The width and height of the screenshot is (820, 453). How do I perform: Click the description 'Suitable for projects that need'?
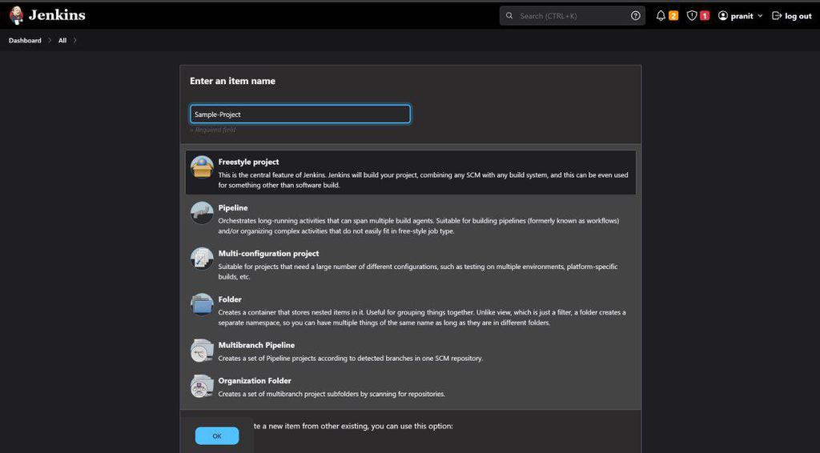coord(418,271)
